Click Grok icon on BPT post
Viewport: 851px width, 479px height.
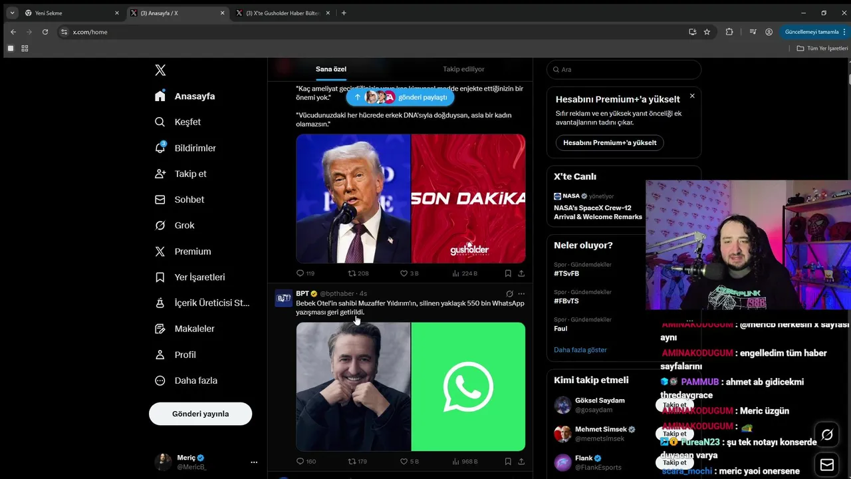tap(509, 293)
